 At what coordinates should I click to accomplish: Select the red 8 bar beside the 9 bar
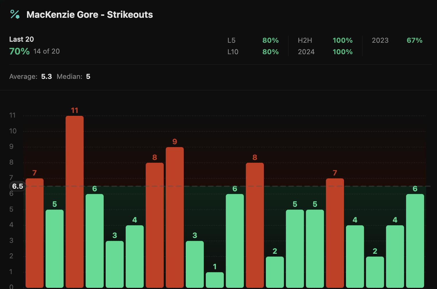tap(154, 224)
